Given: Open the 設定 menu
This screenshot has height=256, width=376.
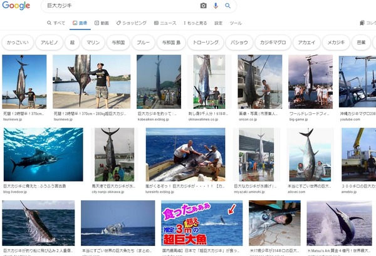Looking at the screenshot, I should tap(218, 23).
